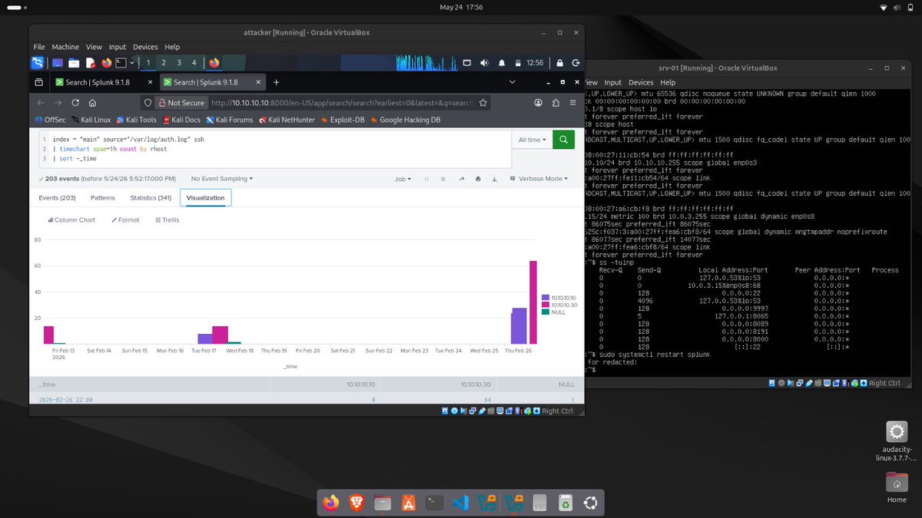Viewport: 922px width, 518px height.
Task: Run the Splunk search with magnifier button
Action: coord(563,140)
